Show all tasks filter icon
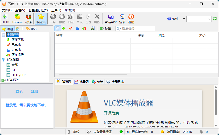 pyautogui.click(x=57, y=28)
